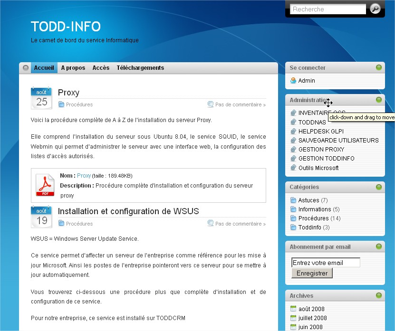The image size is (395, 331).
Task: Click folder icon beside Toddinfo
Action: (293, 227)
